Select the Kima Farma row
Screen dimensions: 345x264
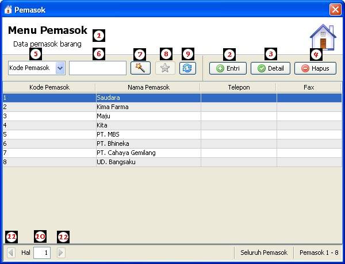click(172, 107)
